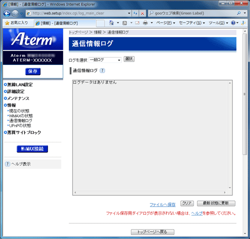
Task: Click the help question mark beside 通信情報ログ
Action: click(102, 70)
